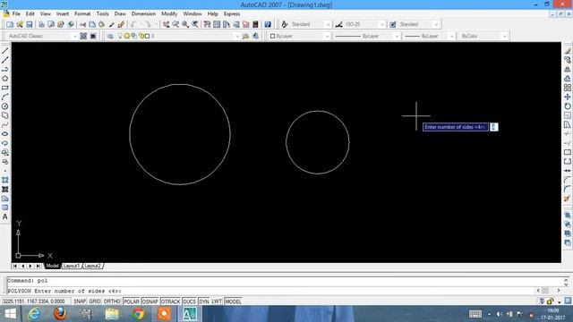The image size is (573, 322).
Task: Select the Circle tool
Action: click(5, 106)
